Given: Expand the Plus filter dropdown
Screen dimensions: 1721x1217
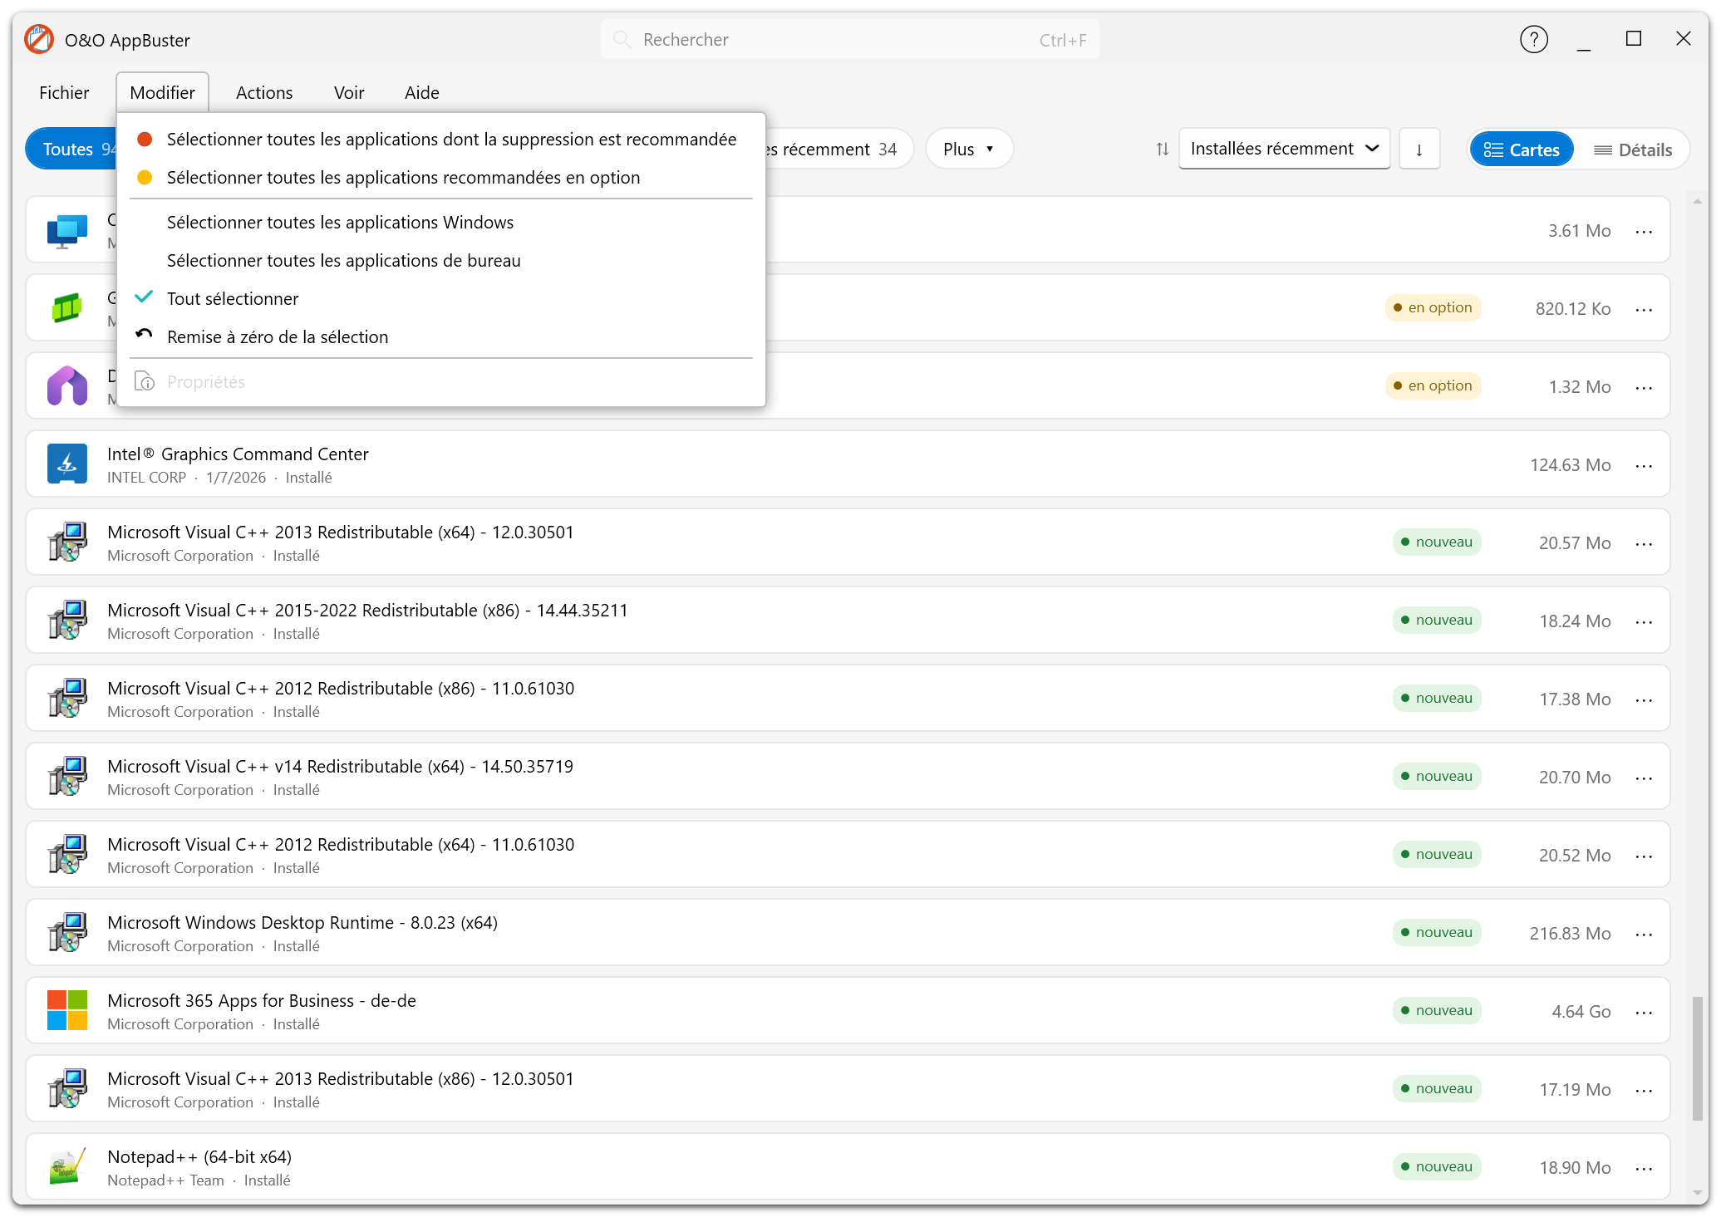Looking at the screenshot, I should click(x=969, y=150).
